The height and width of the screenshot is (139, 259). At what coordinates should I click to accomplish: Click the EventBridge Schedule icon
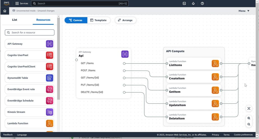point(50,101)
